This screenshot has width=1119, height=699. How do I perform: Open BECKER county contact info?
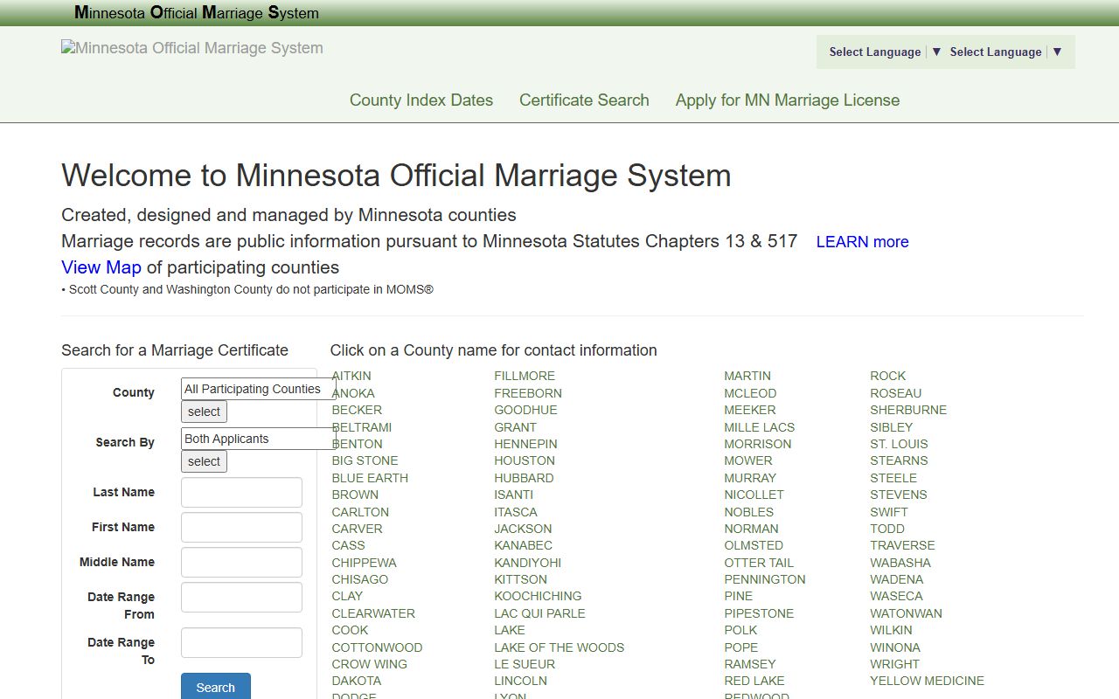point(357,410)
